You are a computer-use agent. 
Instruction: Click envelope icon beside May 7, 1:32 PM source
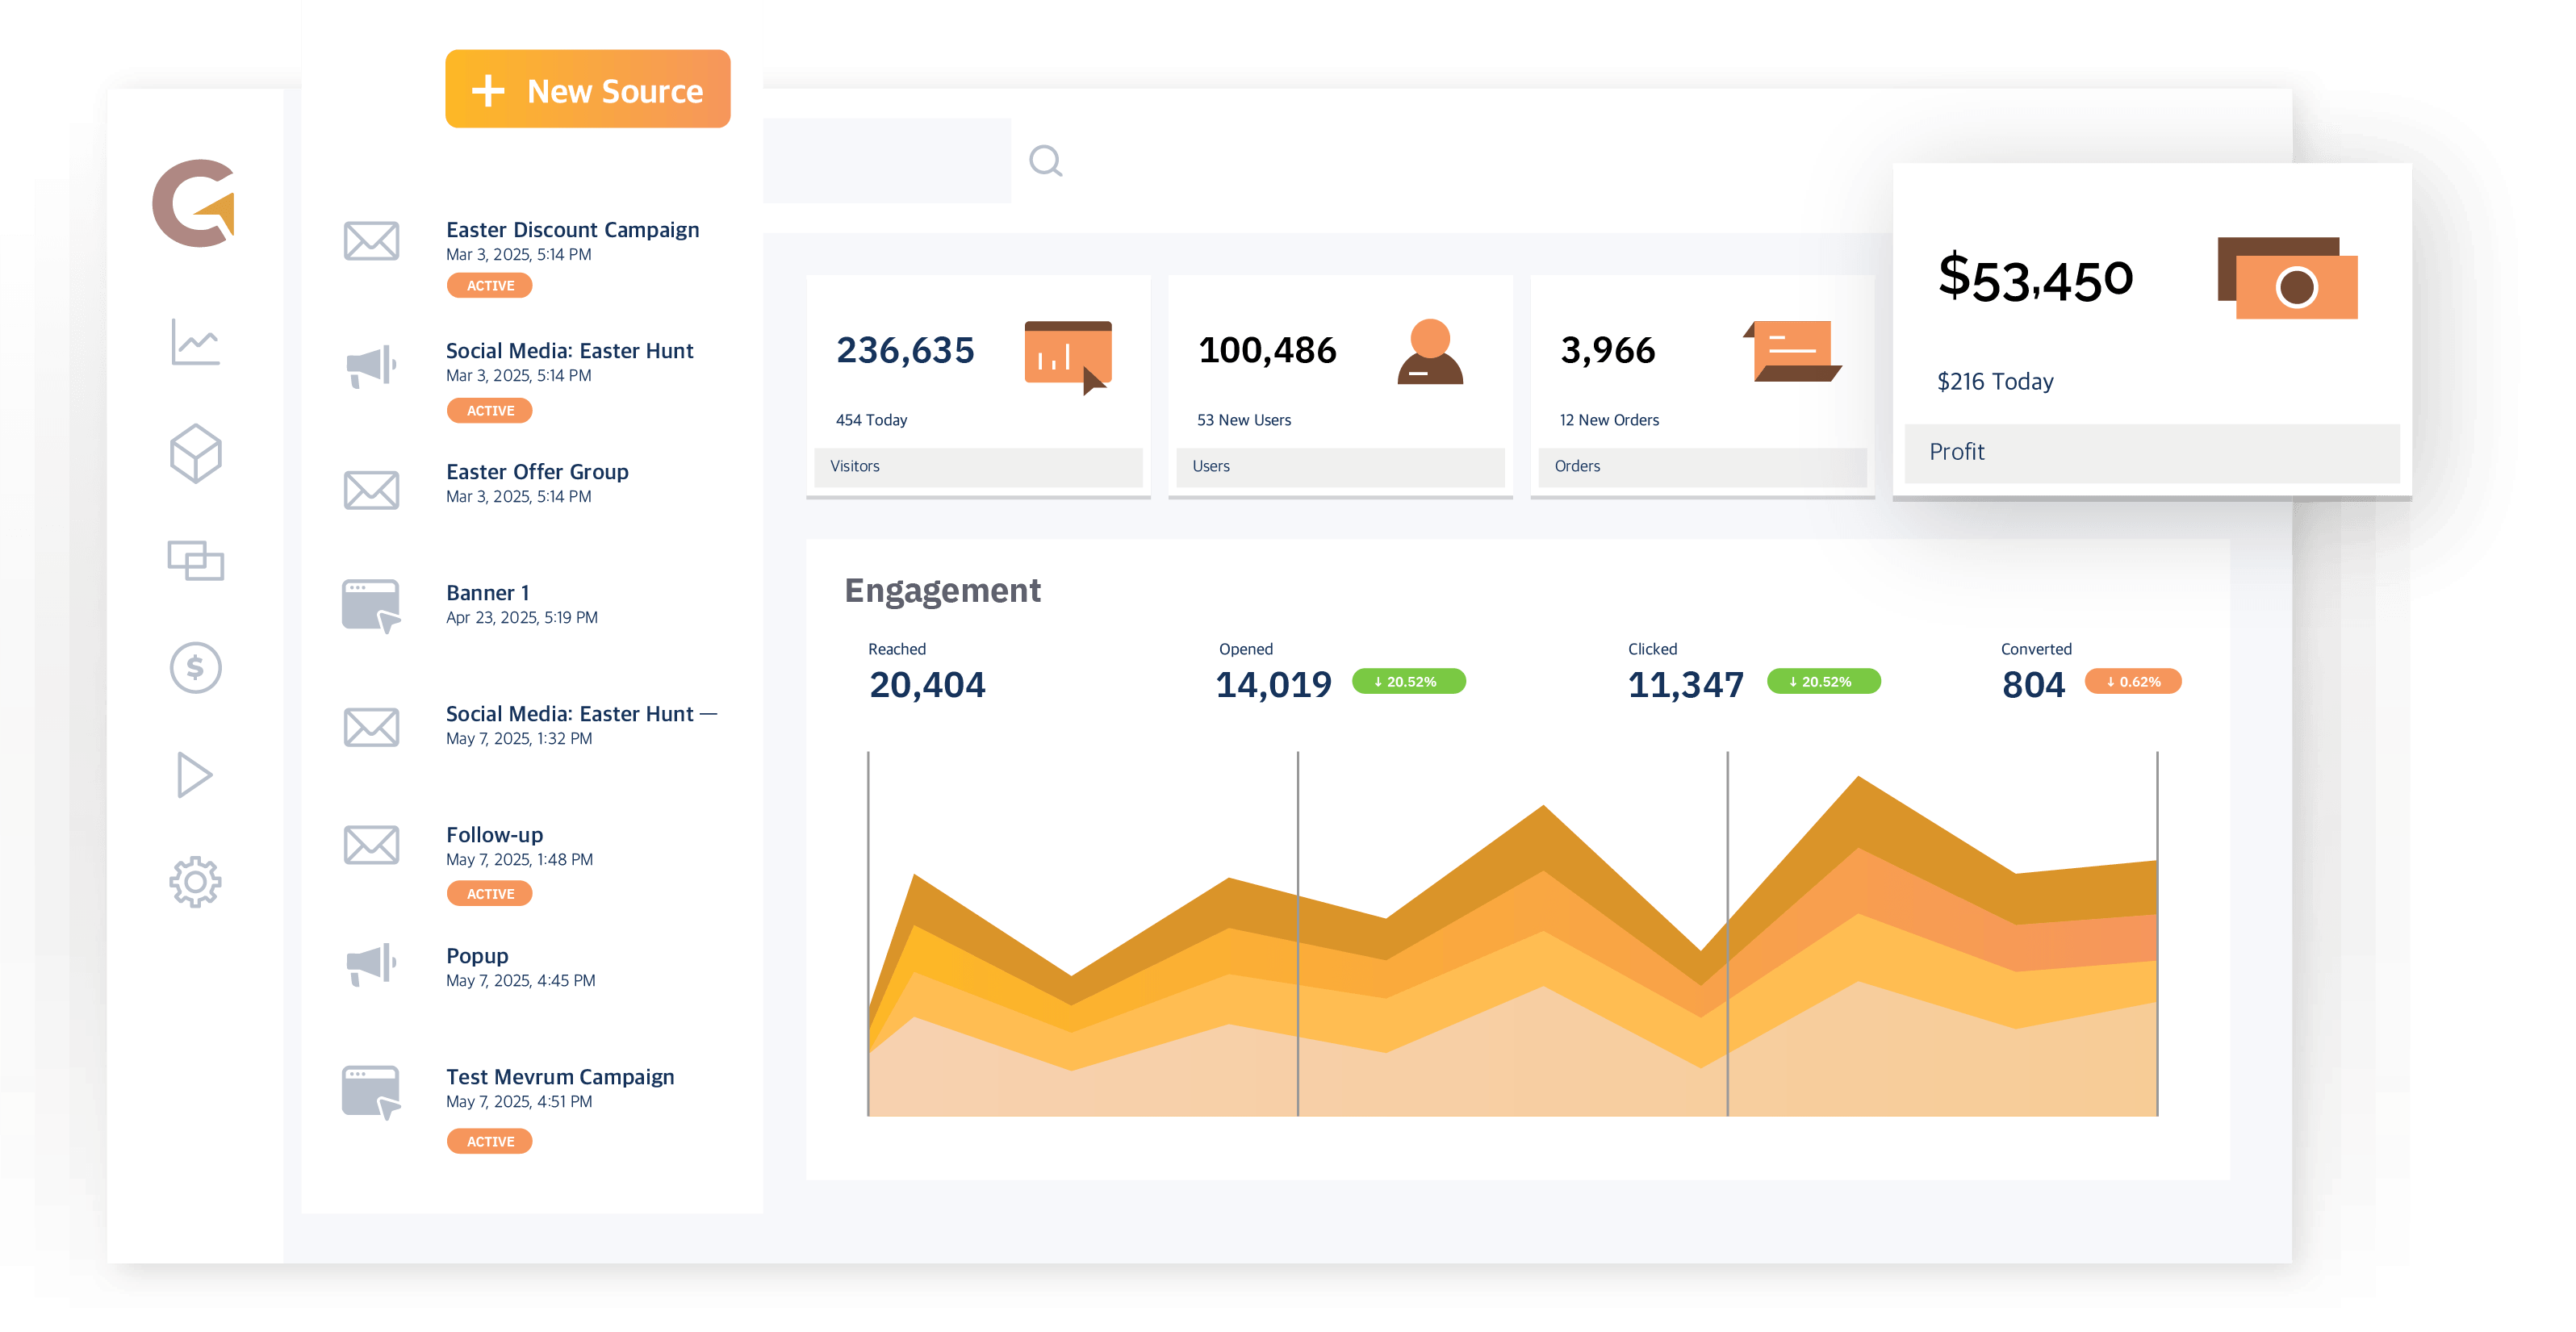[x=371, y=727]
